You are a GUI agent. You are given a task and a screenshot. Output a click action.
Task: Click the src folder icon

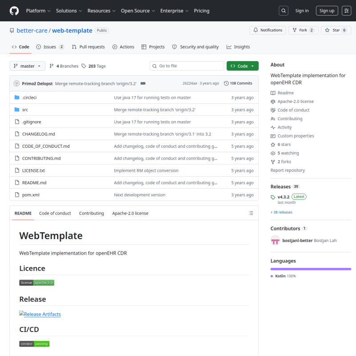click(x=17, y=109)
